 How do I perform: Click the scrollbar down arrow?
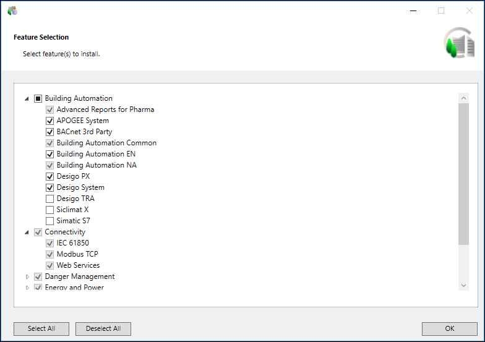tap(464, 285)
